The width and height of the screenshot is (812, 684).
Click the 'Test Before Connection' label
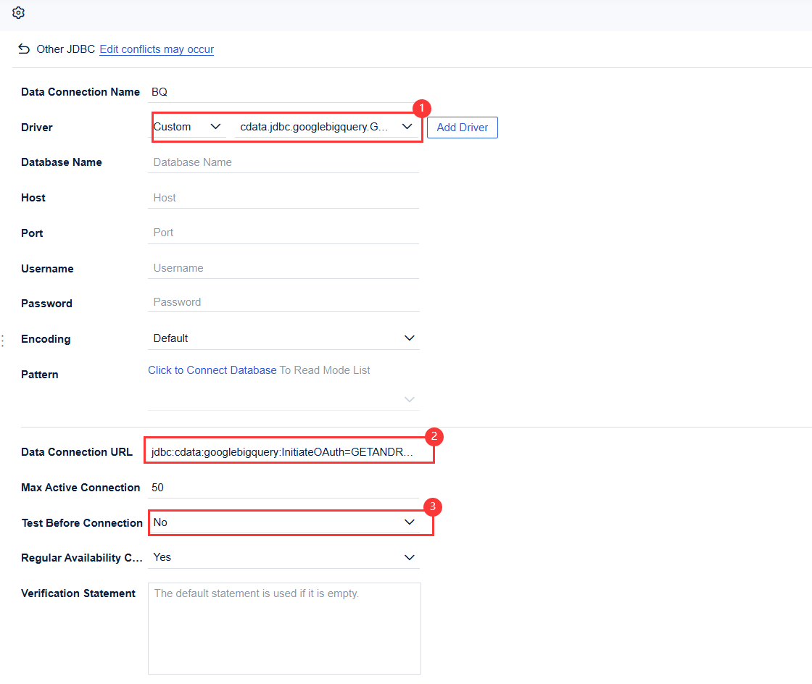coord(82,523)
